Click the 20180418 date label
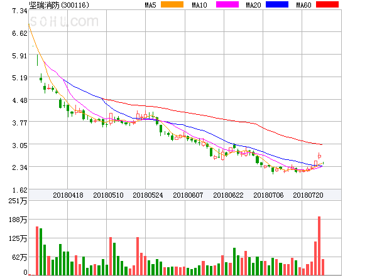This screenshot has width=377, height=276. 68,195
